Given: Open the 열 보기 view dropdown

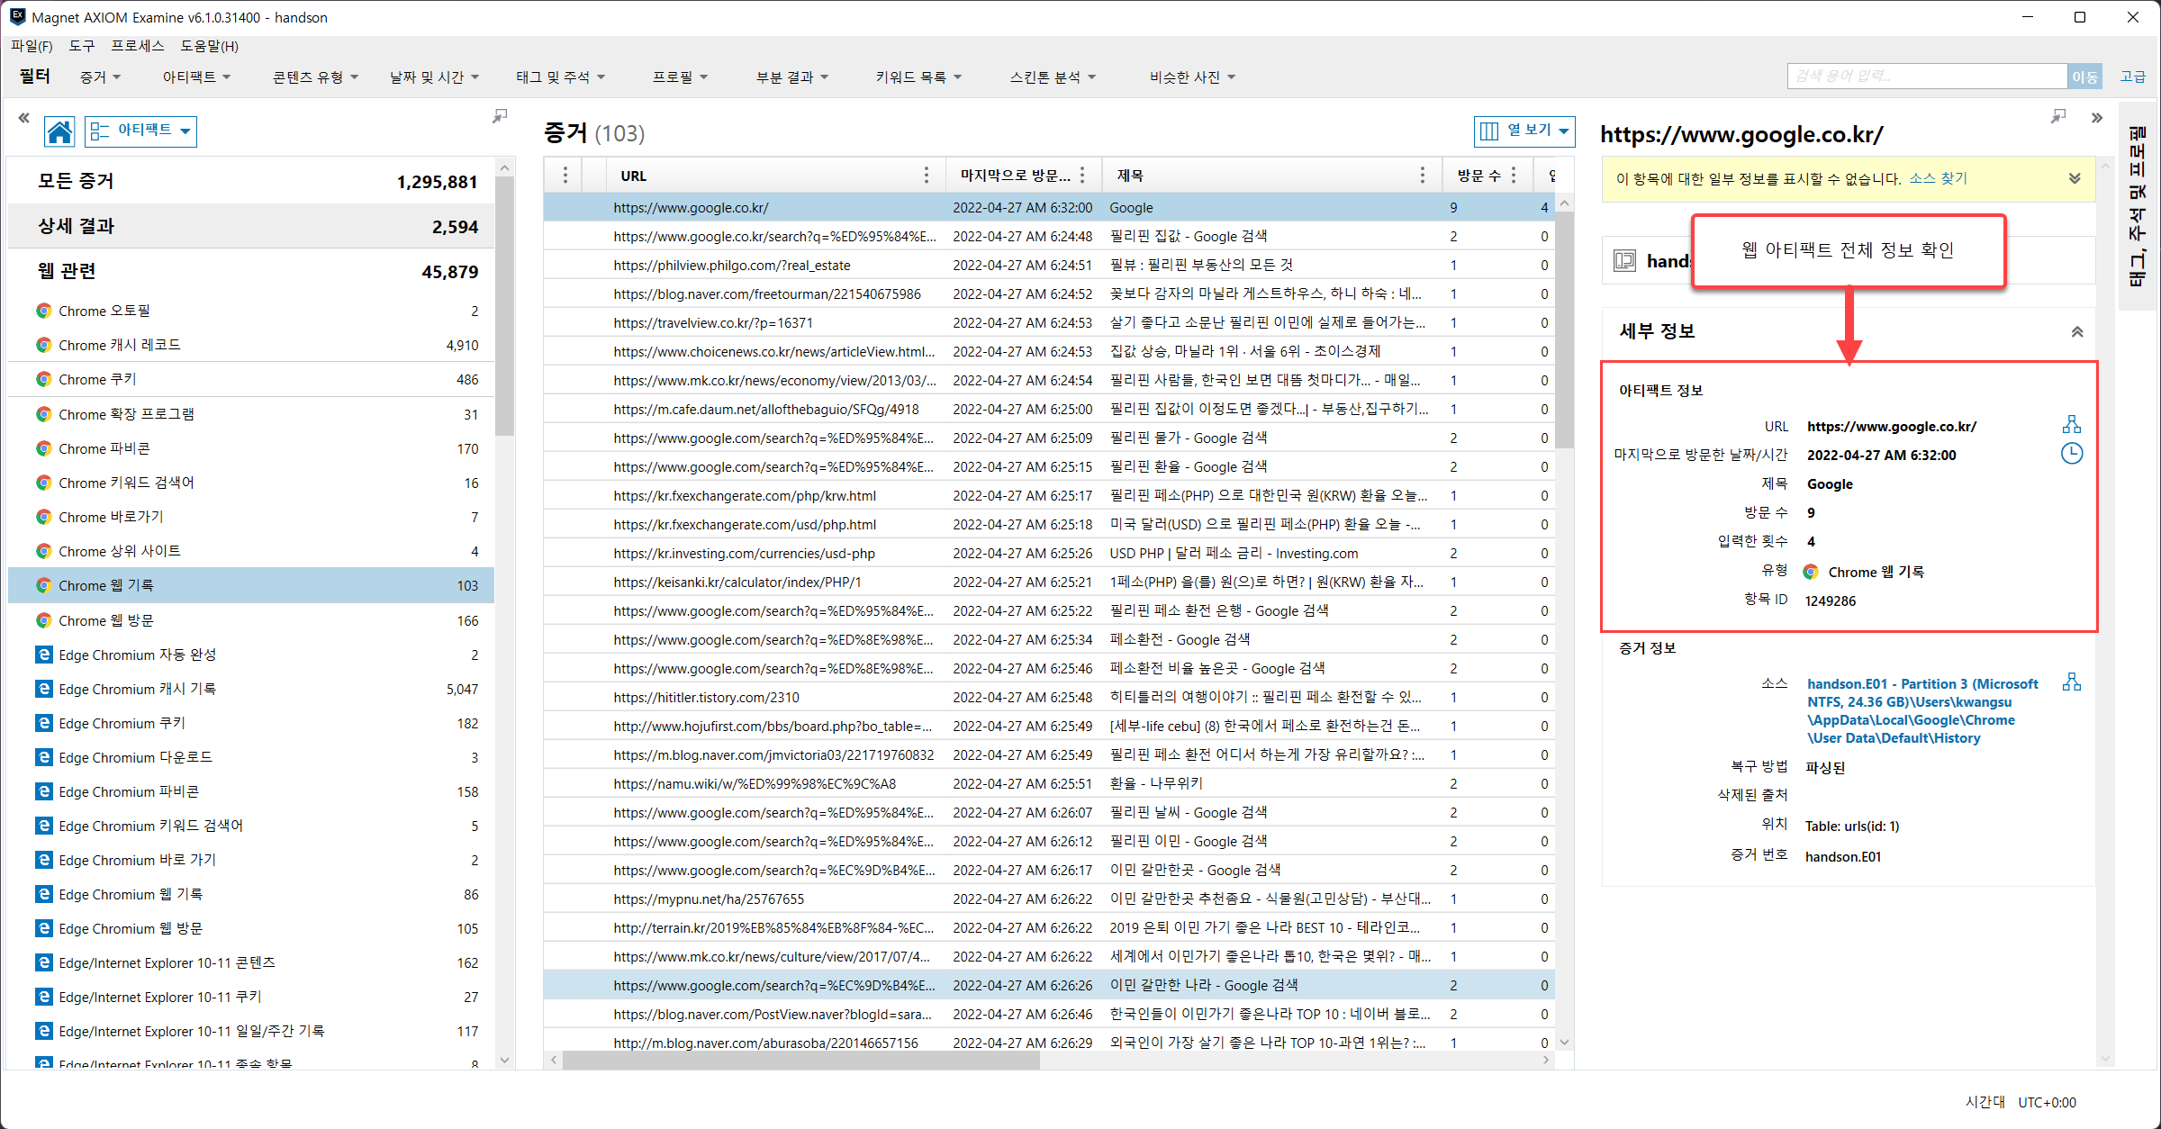Looking at the screenshot, I should point(1524,131).
